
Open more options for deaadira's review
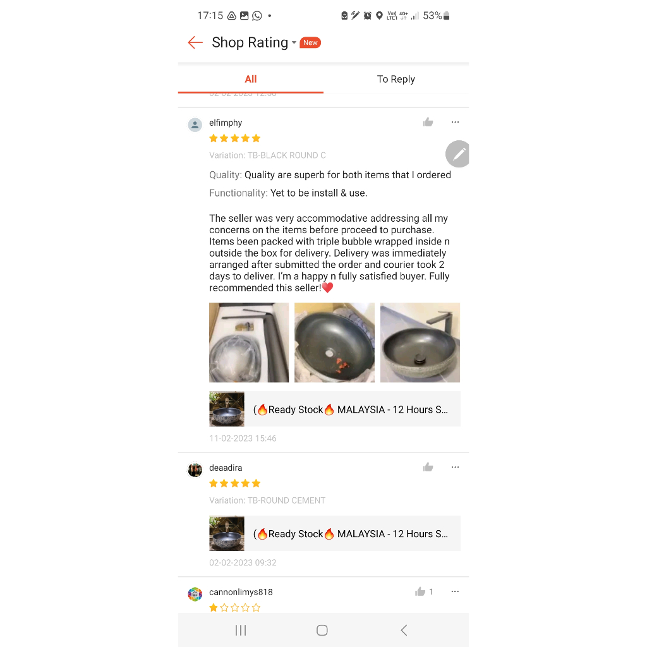[455, 467]
